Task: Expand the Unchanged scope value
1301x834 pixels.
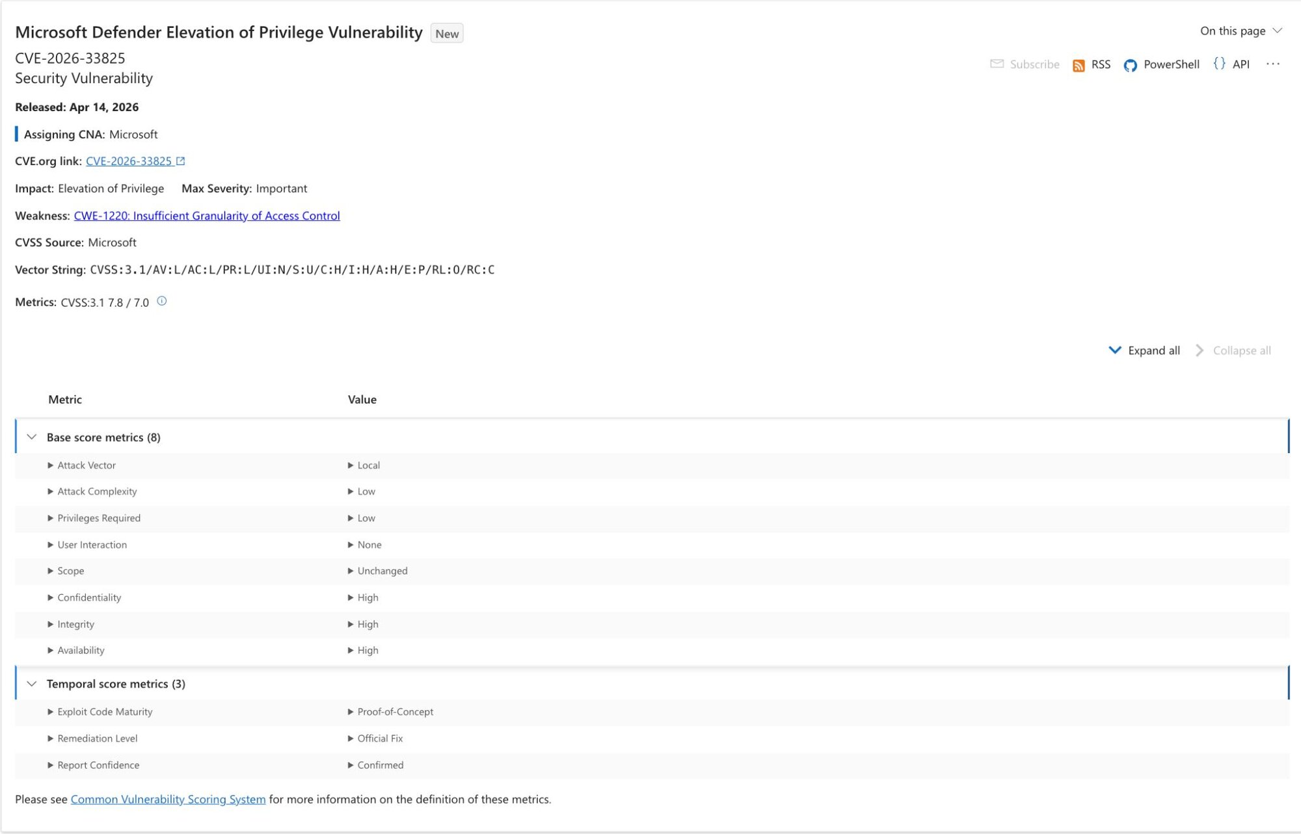Action: pyautogui.click(x=351, y=571)
